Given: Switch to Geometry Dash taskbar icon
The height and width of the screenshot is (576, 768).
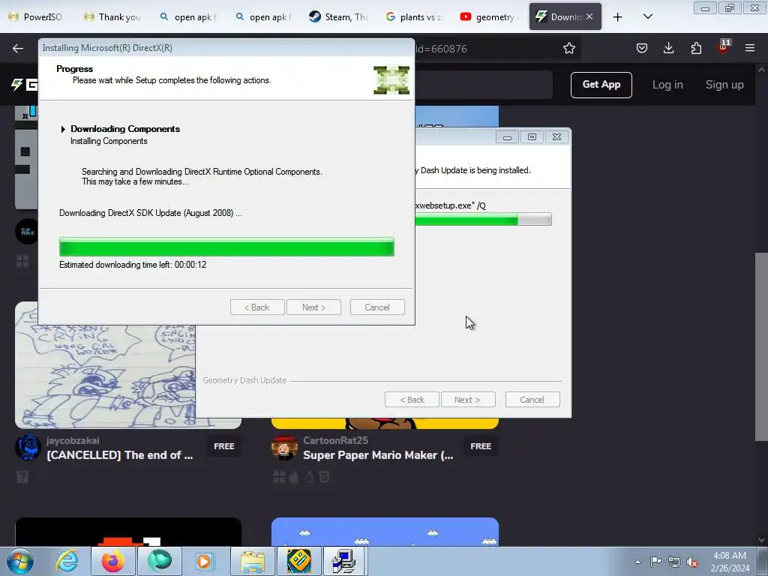Looking at the screenshot, I should (x=299, y=561).
